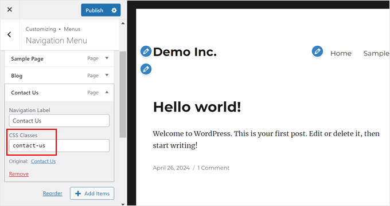
Task: Click the April 26, 2024 post date
Action: (171, 168)
